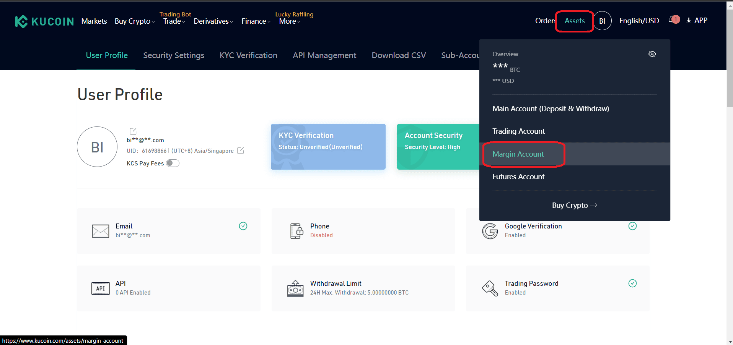Expand the More dropdown
The height and width of the screenshot is (345, 733).
pos(290,21)
